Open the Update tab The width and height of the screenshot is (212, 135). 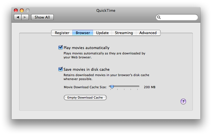tap(102, 33)
